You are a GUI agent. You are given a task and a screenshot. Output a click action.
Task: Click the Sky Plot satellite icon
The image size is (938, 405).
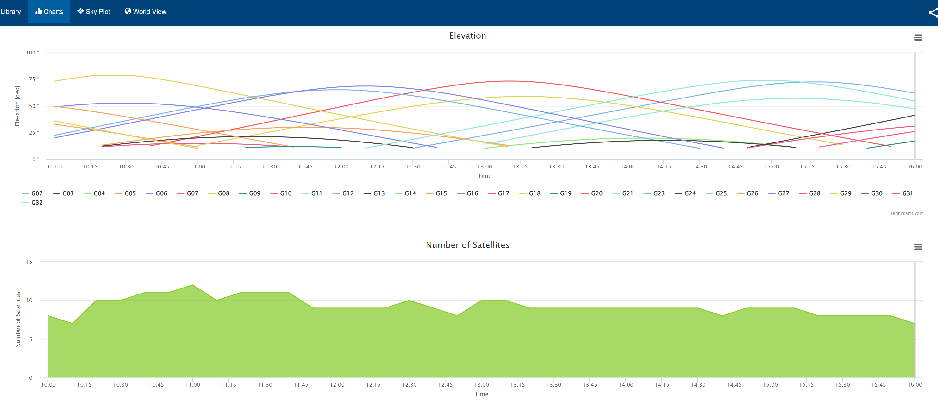point(80,11)
